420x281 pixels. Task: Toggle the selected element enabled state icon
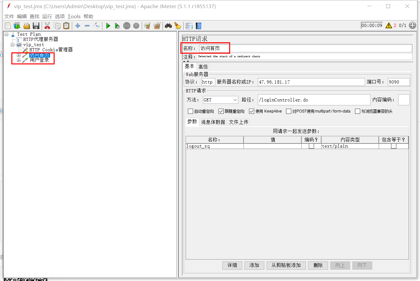coord(97,26)
